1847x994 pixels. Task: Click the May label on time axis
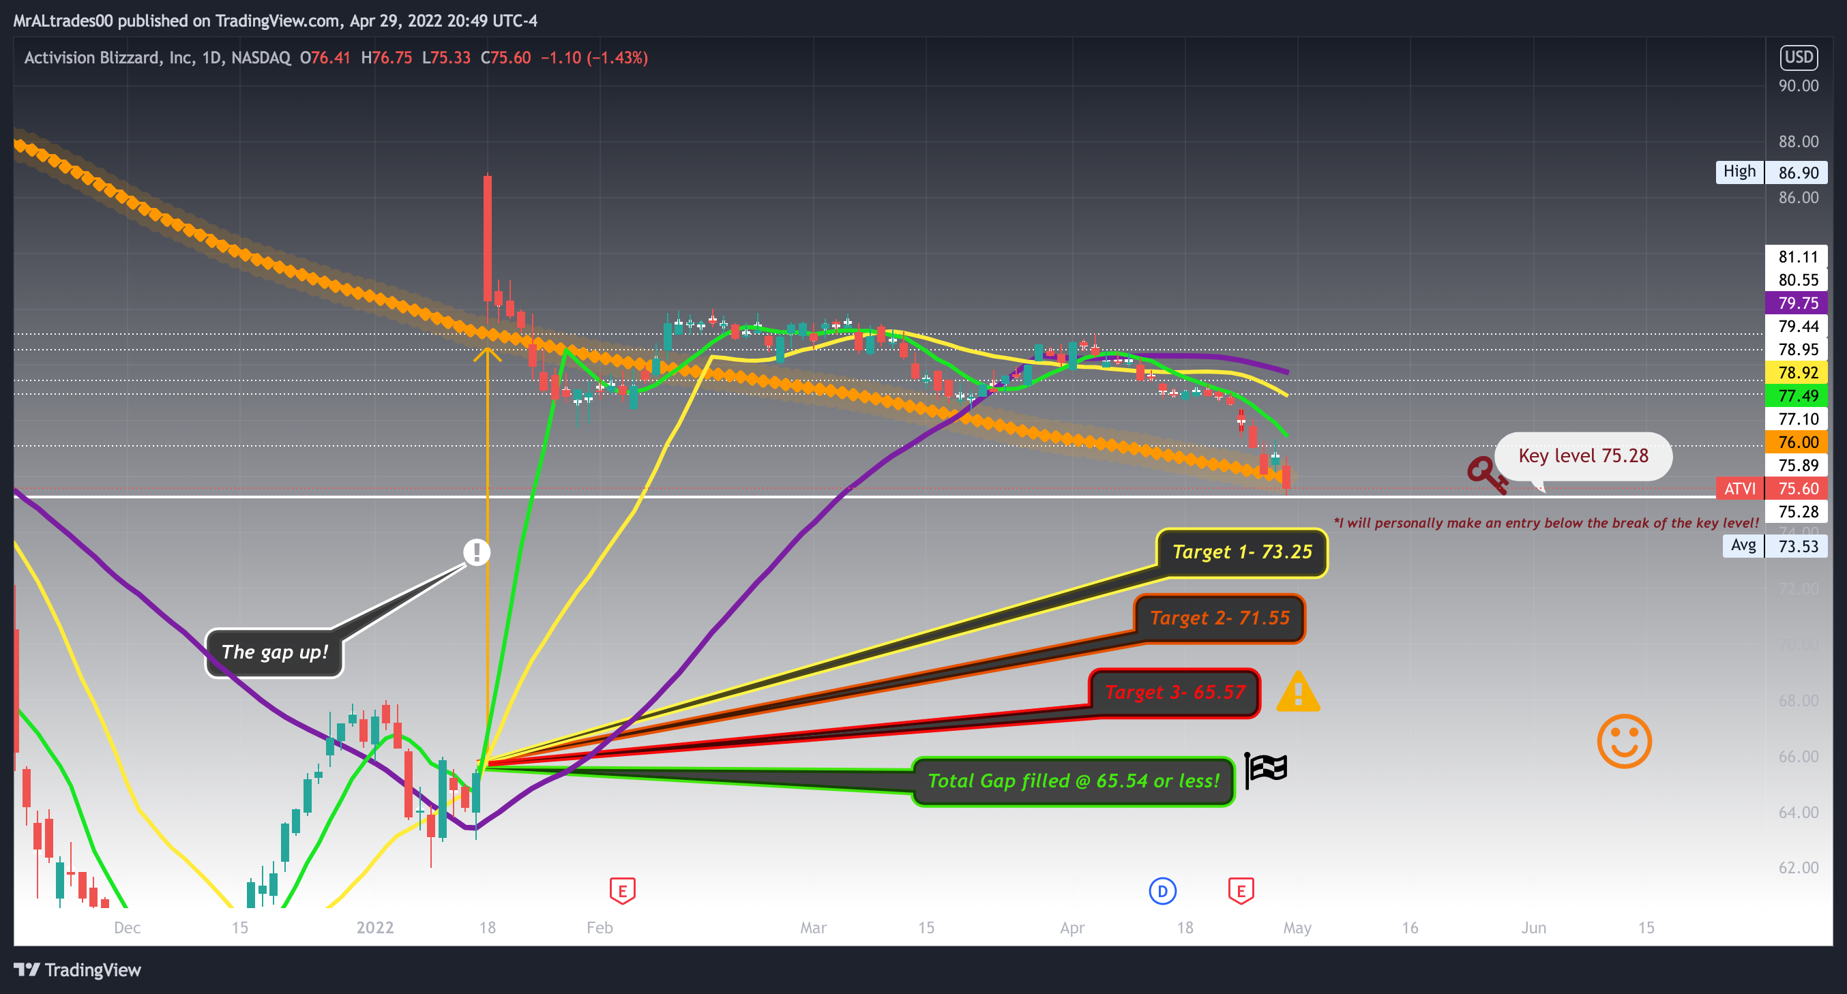point(1297,927)
